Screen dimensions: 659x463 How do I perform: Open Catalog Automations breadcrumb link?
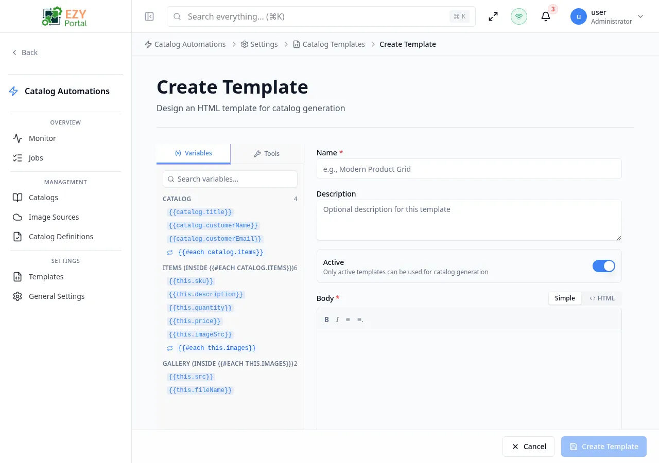tap(185, 44)
